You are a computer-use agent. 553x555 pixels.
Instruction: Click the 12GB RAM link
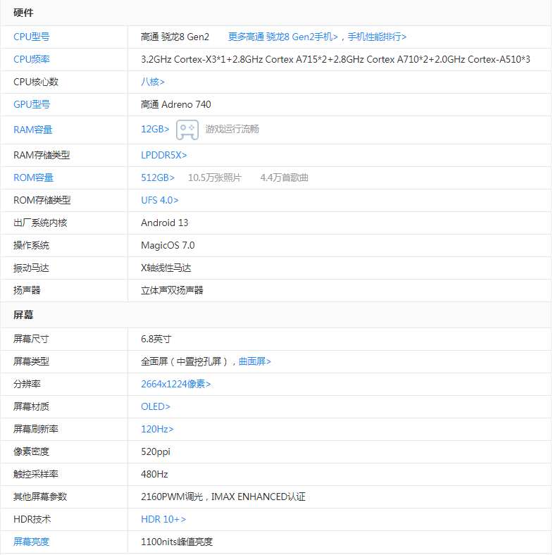click(155, 129)
